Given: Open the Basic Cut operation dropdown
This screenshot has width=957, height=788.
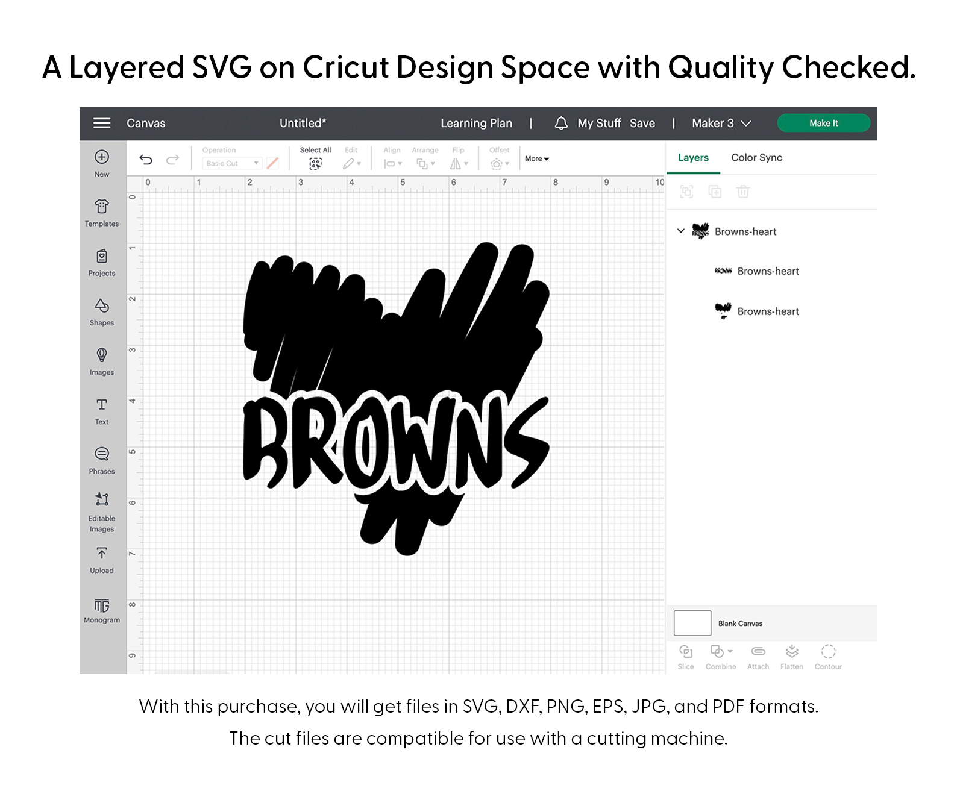Looking at the screenshot, I should (232, 163).
